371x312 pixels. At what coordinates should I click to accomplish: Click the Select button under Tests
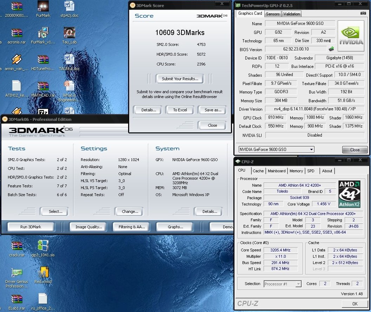pyautogui.click(x=55, y=212)
